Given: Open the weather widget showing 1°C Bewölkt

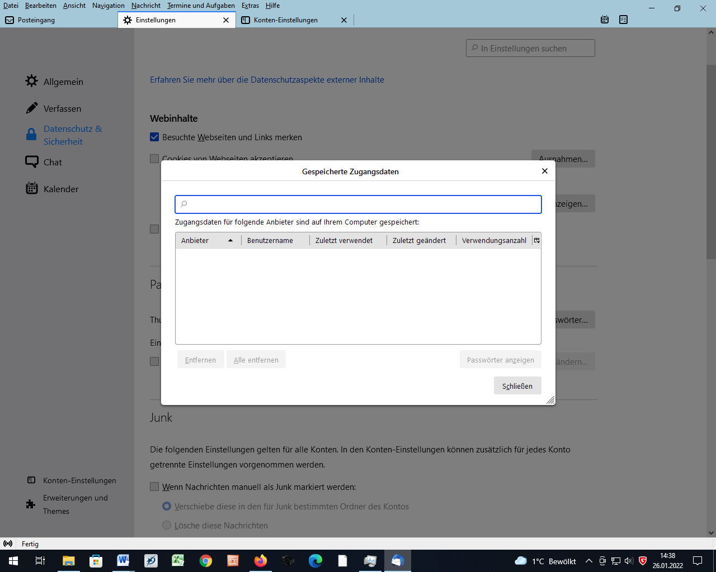Looking at the screenshot, I should pos(545,561).
